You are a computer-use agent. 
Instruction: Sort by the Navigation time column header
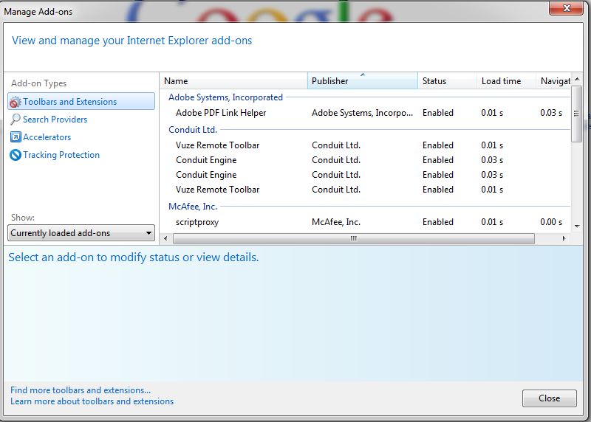pyautogui.click(x=553, y=81)
